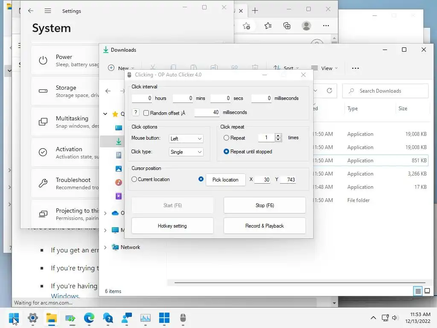Click the Type column header
Screen dimensions: 437x328
click(353, 108)
